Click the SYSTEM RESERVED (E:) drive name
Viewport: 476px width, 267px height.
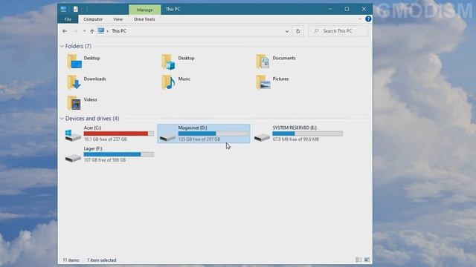pyautogui.click(x=295, y=128)
